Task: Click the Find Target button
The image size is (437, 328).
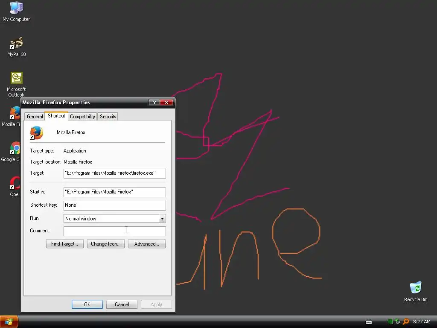Action: (65, 244)
